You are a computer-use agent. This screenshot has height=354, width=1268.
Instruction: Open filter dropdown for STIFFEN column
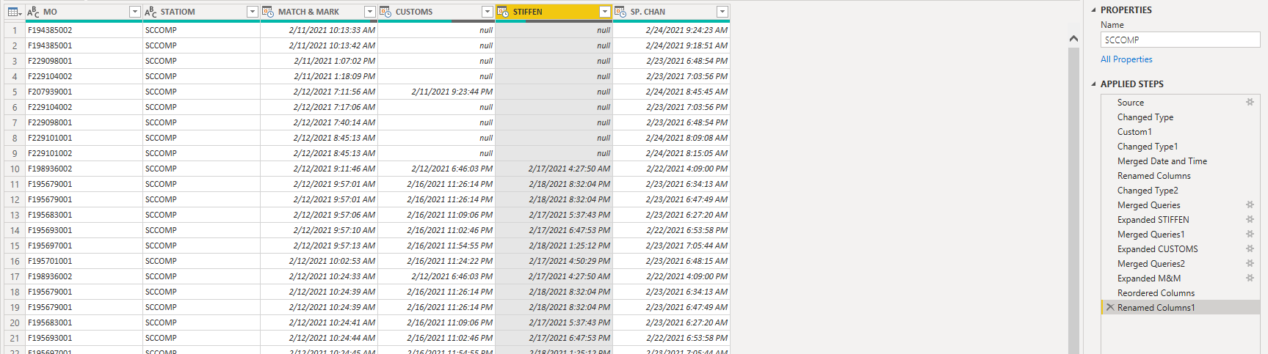[x=604, y=12]
